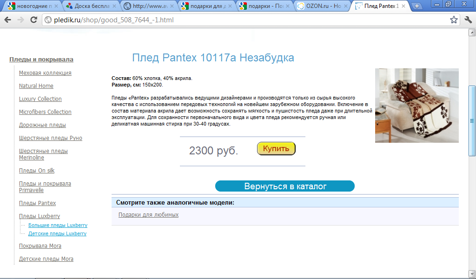Open 'Microfibers Collection' sidebar link

[45, 112]
